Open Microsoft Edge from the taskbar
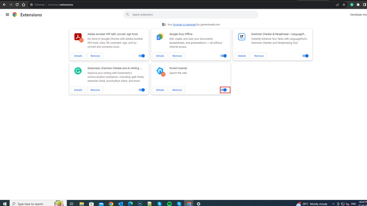This screenshot has width=367, height=206. 130,204
